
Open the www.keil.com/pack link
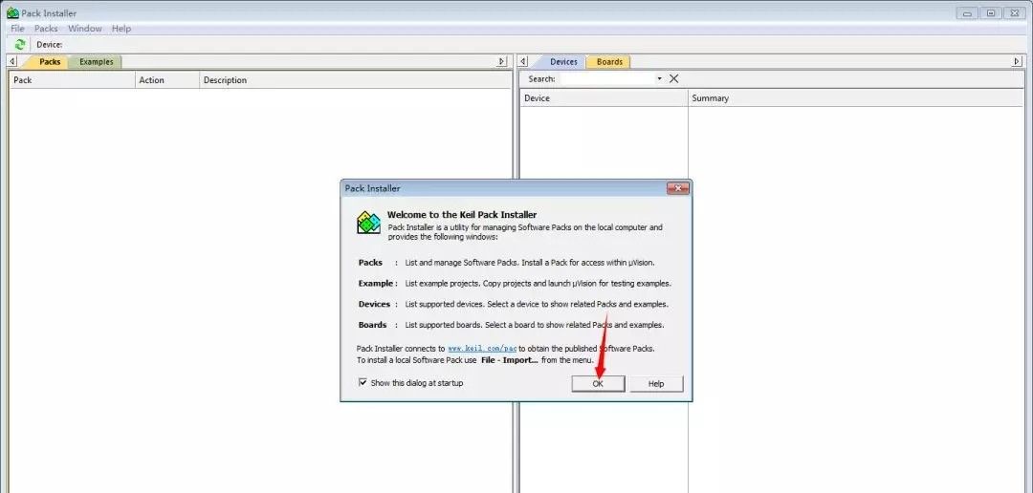click(x=482, y=350)
